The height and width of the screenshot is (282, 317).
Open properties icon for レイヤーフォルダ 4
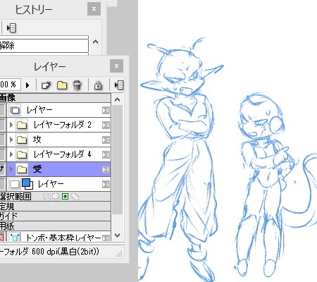[x=106, y=154]
